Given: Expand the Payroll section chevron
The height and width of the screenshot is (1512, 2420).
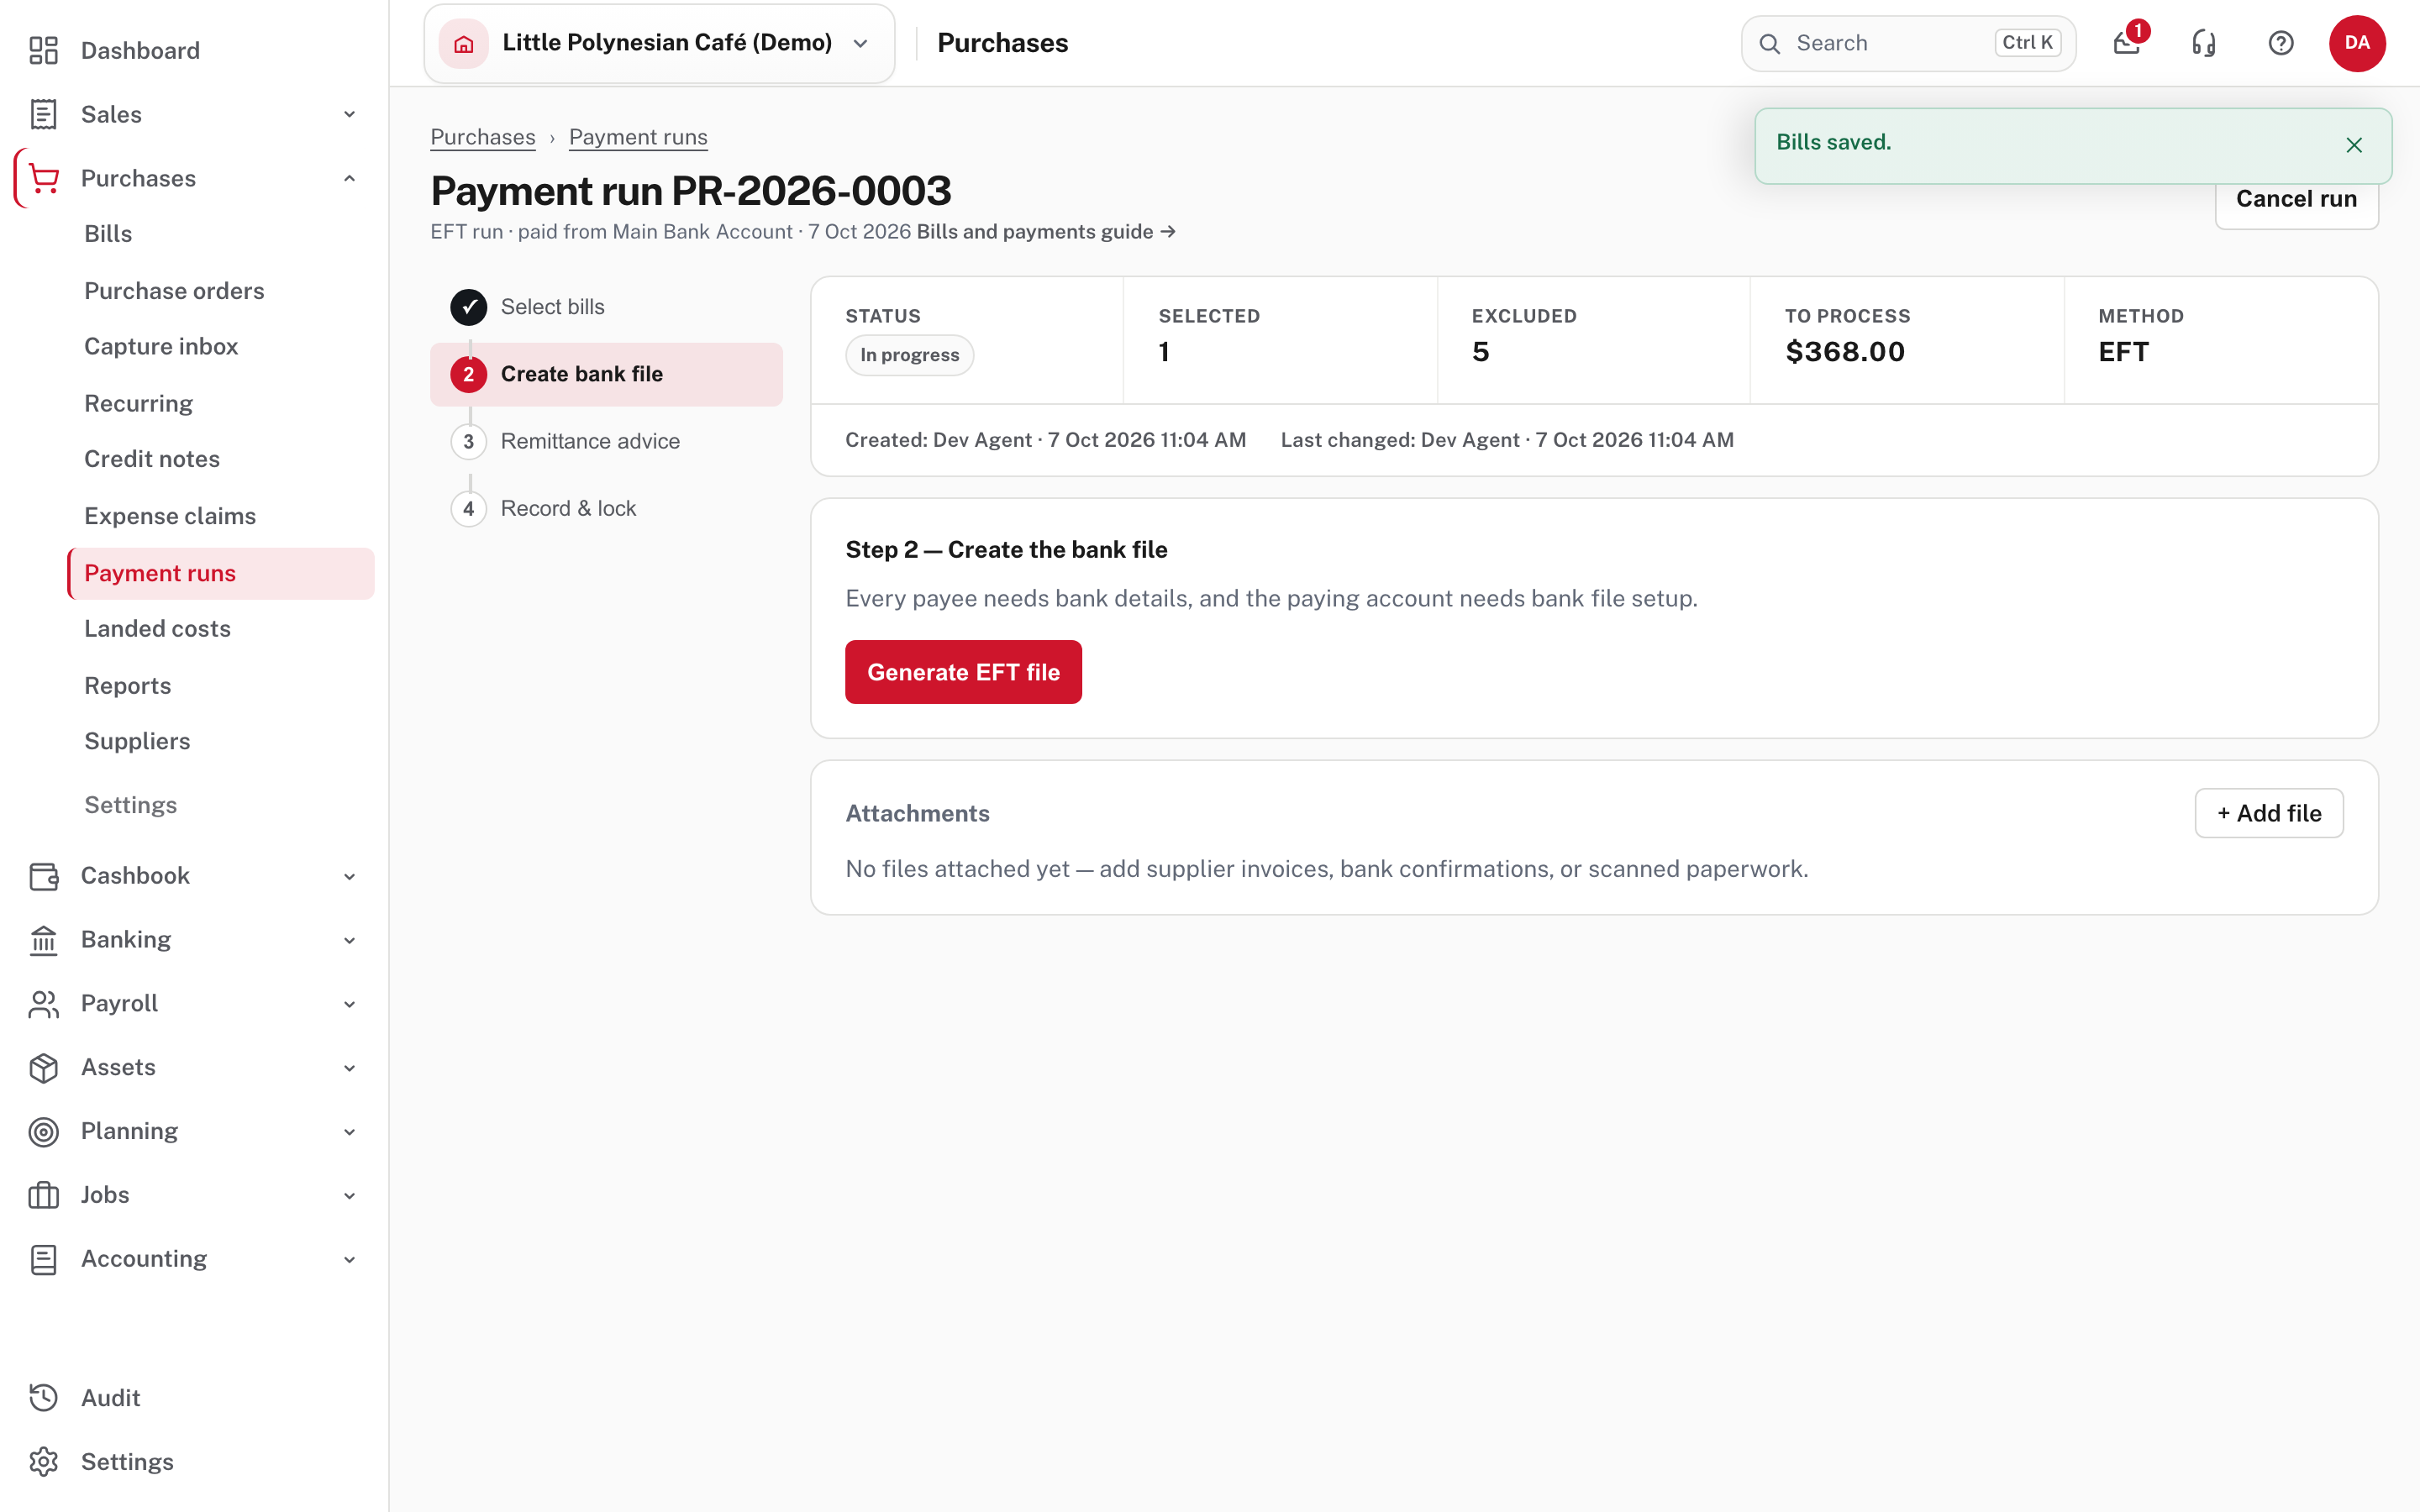Looking at the screenshot, I should (x=349, y=1004).
